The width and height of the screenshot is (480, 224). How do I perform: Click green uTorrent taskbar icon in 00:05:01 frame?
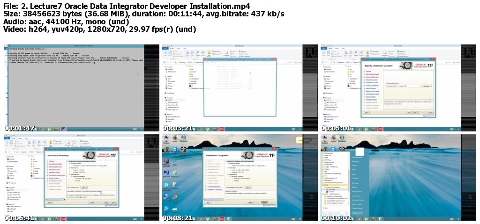coord(366,129)
